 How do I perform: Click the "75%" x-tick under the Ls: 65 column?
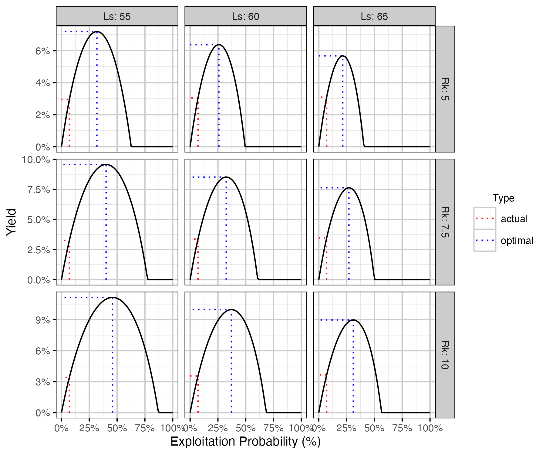[402, 428]
